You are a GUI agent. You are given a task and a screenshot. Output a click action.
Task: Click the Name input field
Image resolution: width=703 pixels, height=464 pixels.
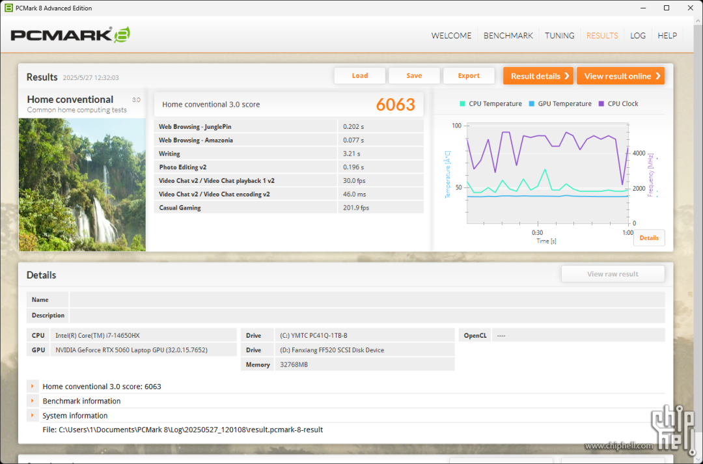366,299
